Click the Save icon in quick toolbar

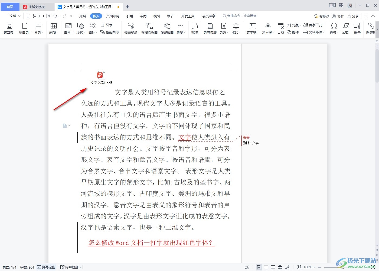click(x=28, y=16)
